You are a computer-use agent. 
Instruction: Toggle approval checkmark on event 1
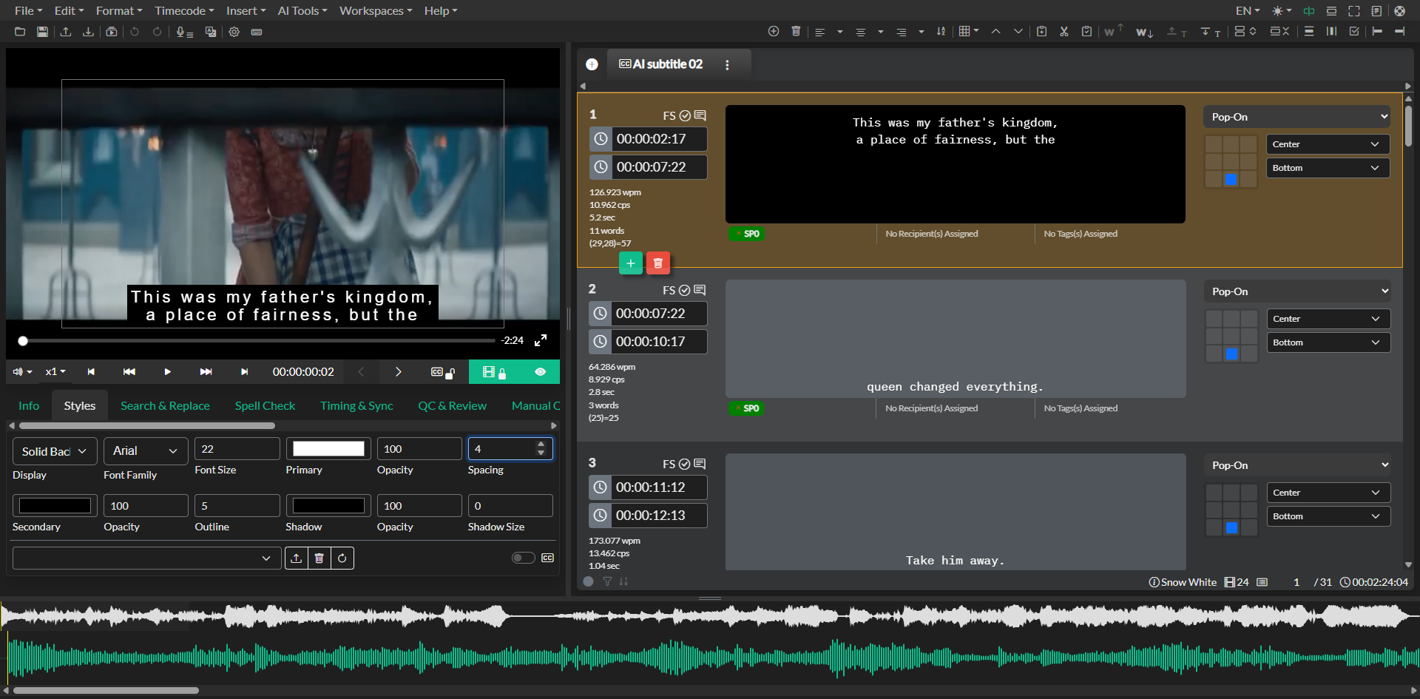click(x=685, y=115)
